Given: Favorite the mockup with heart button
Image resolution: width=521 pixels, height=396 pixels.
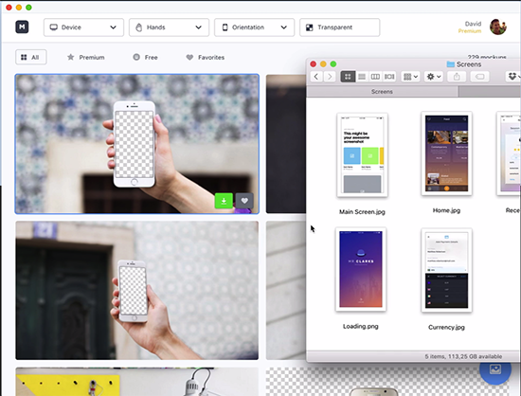Looking at the screenshot, I should [244, 201].
